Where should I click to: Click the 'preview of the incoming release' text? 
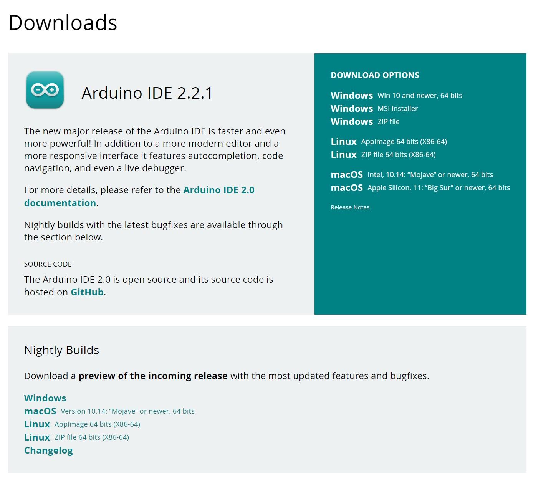153,376
